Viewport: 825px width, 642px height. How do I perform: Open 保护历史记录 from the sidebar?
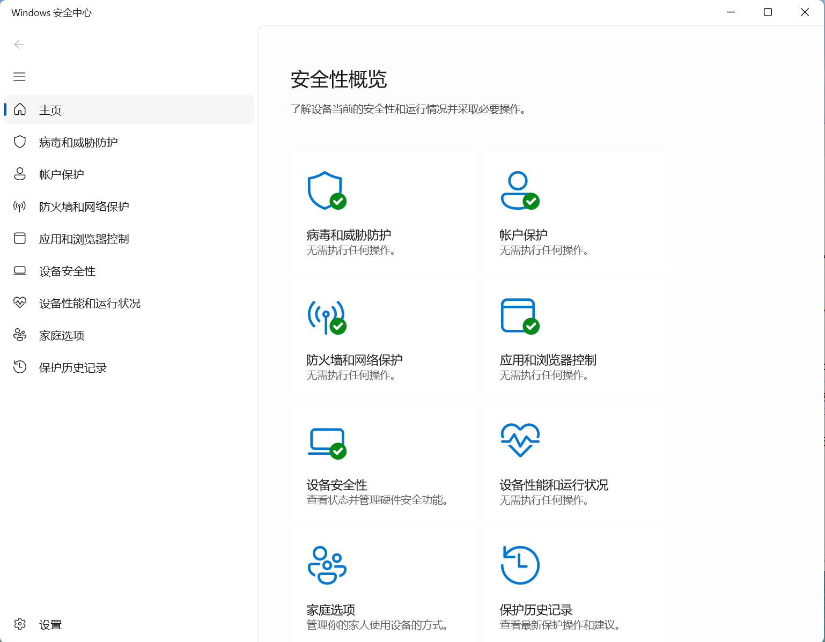point(72,367)
